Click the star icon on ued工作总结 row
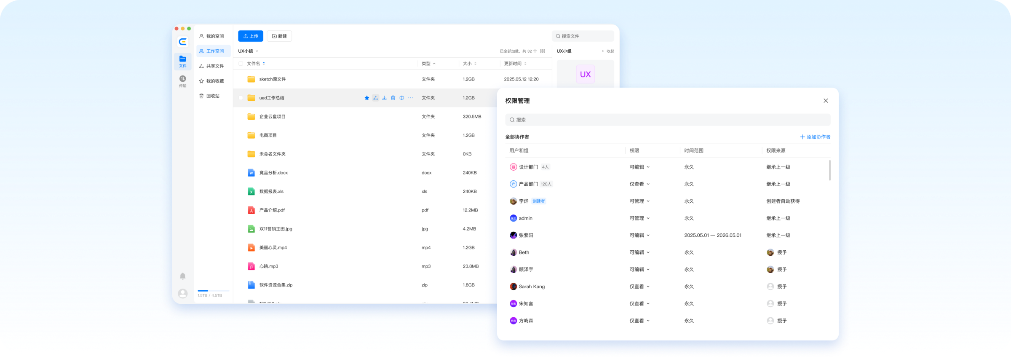1011x359 pixels. point(366,98)
